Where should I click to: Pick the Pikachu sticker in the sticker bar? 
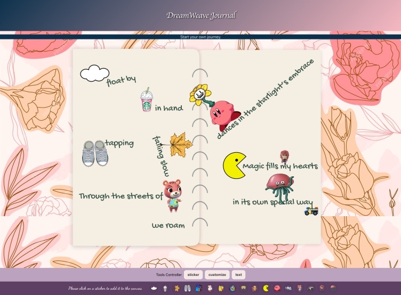(221, 289)
